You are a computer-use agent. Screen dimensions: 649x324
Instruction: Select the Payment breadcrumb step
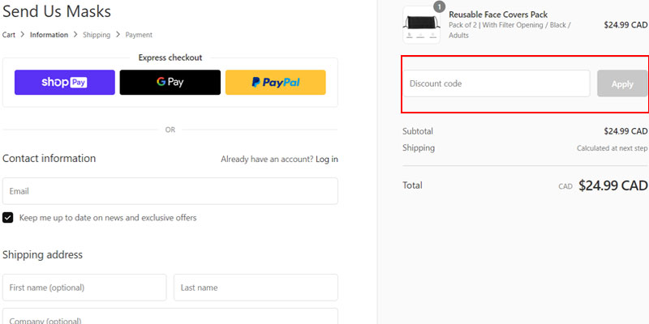click(x=139, y=35)
